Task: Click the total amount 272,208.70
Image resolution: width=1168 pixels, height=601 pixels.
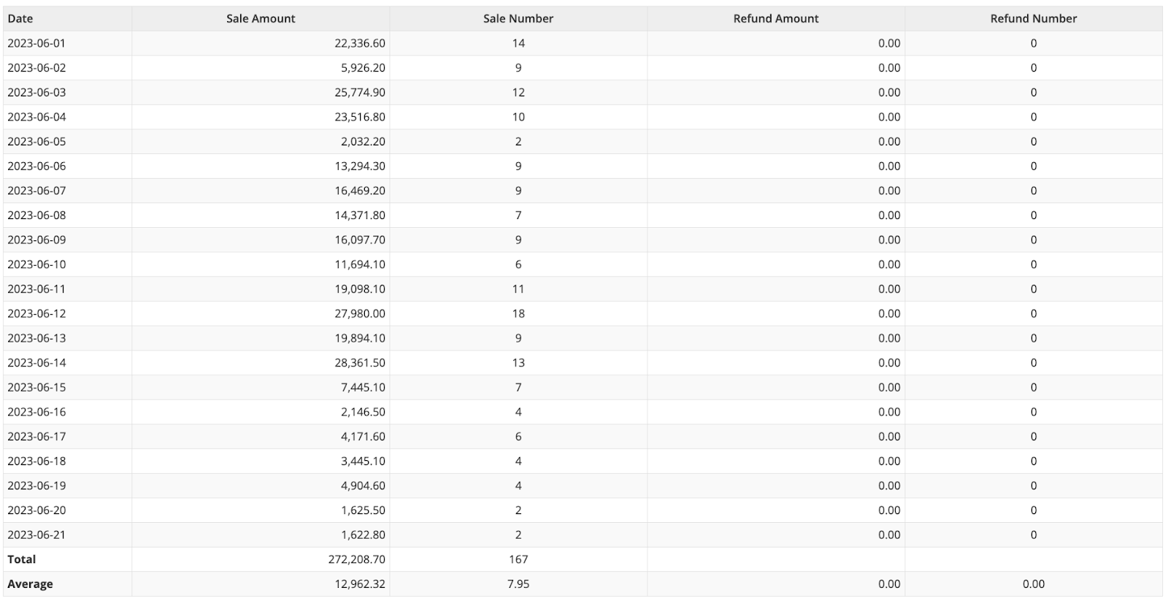Action: point(357,559)
